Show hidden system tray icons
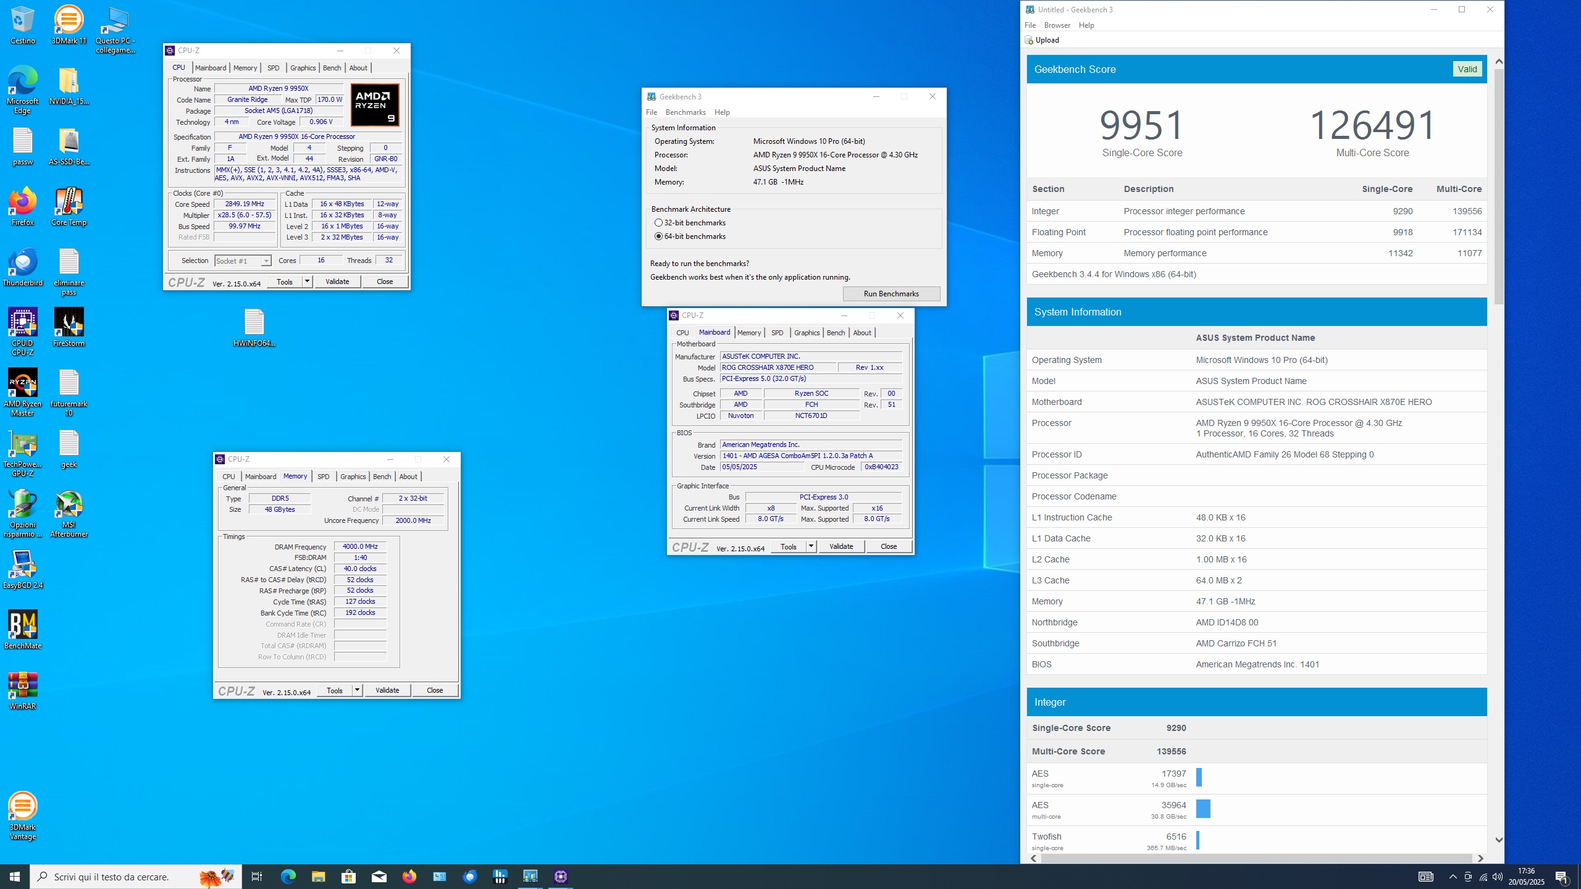The height and width of the screenshot is (889, 1581). point(1453,877)
